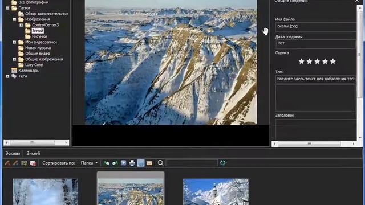Click info panel horizontal scrollbar thumb
Viewport: 365px width, 205px height.
309,144
